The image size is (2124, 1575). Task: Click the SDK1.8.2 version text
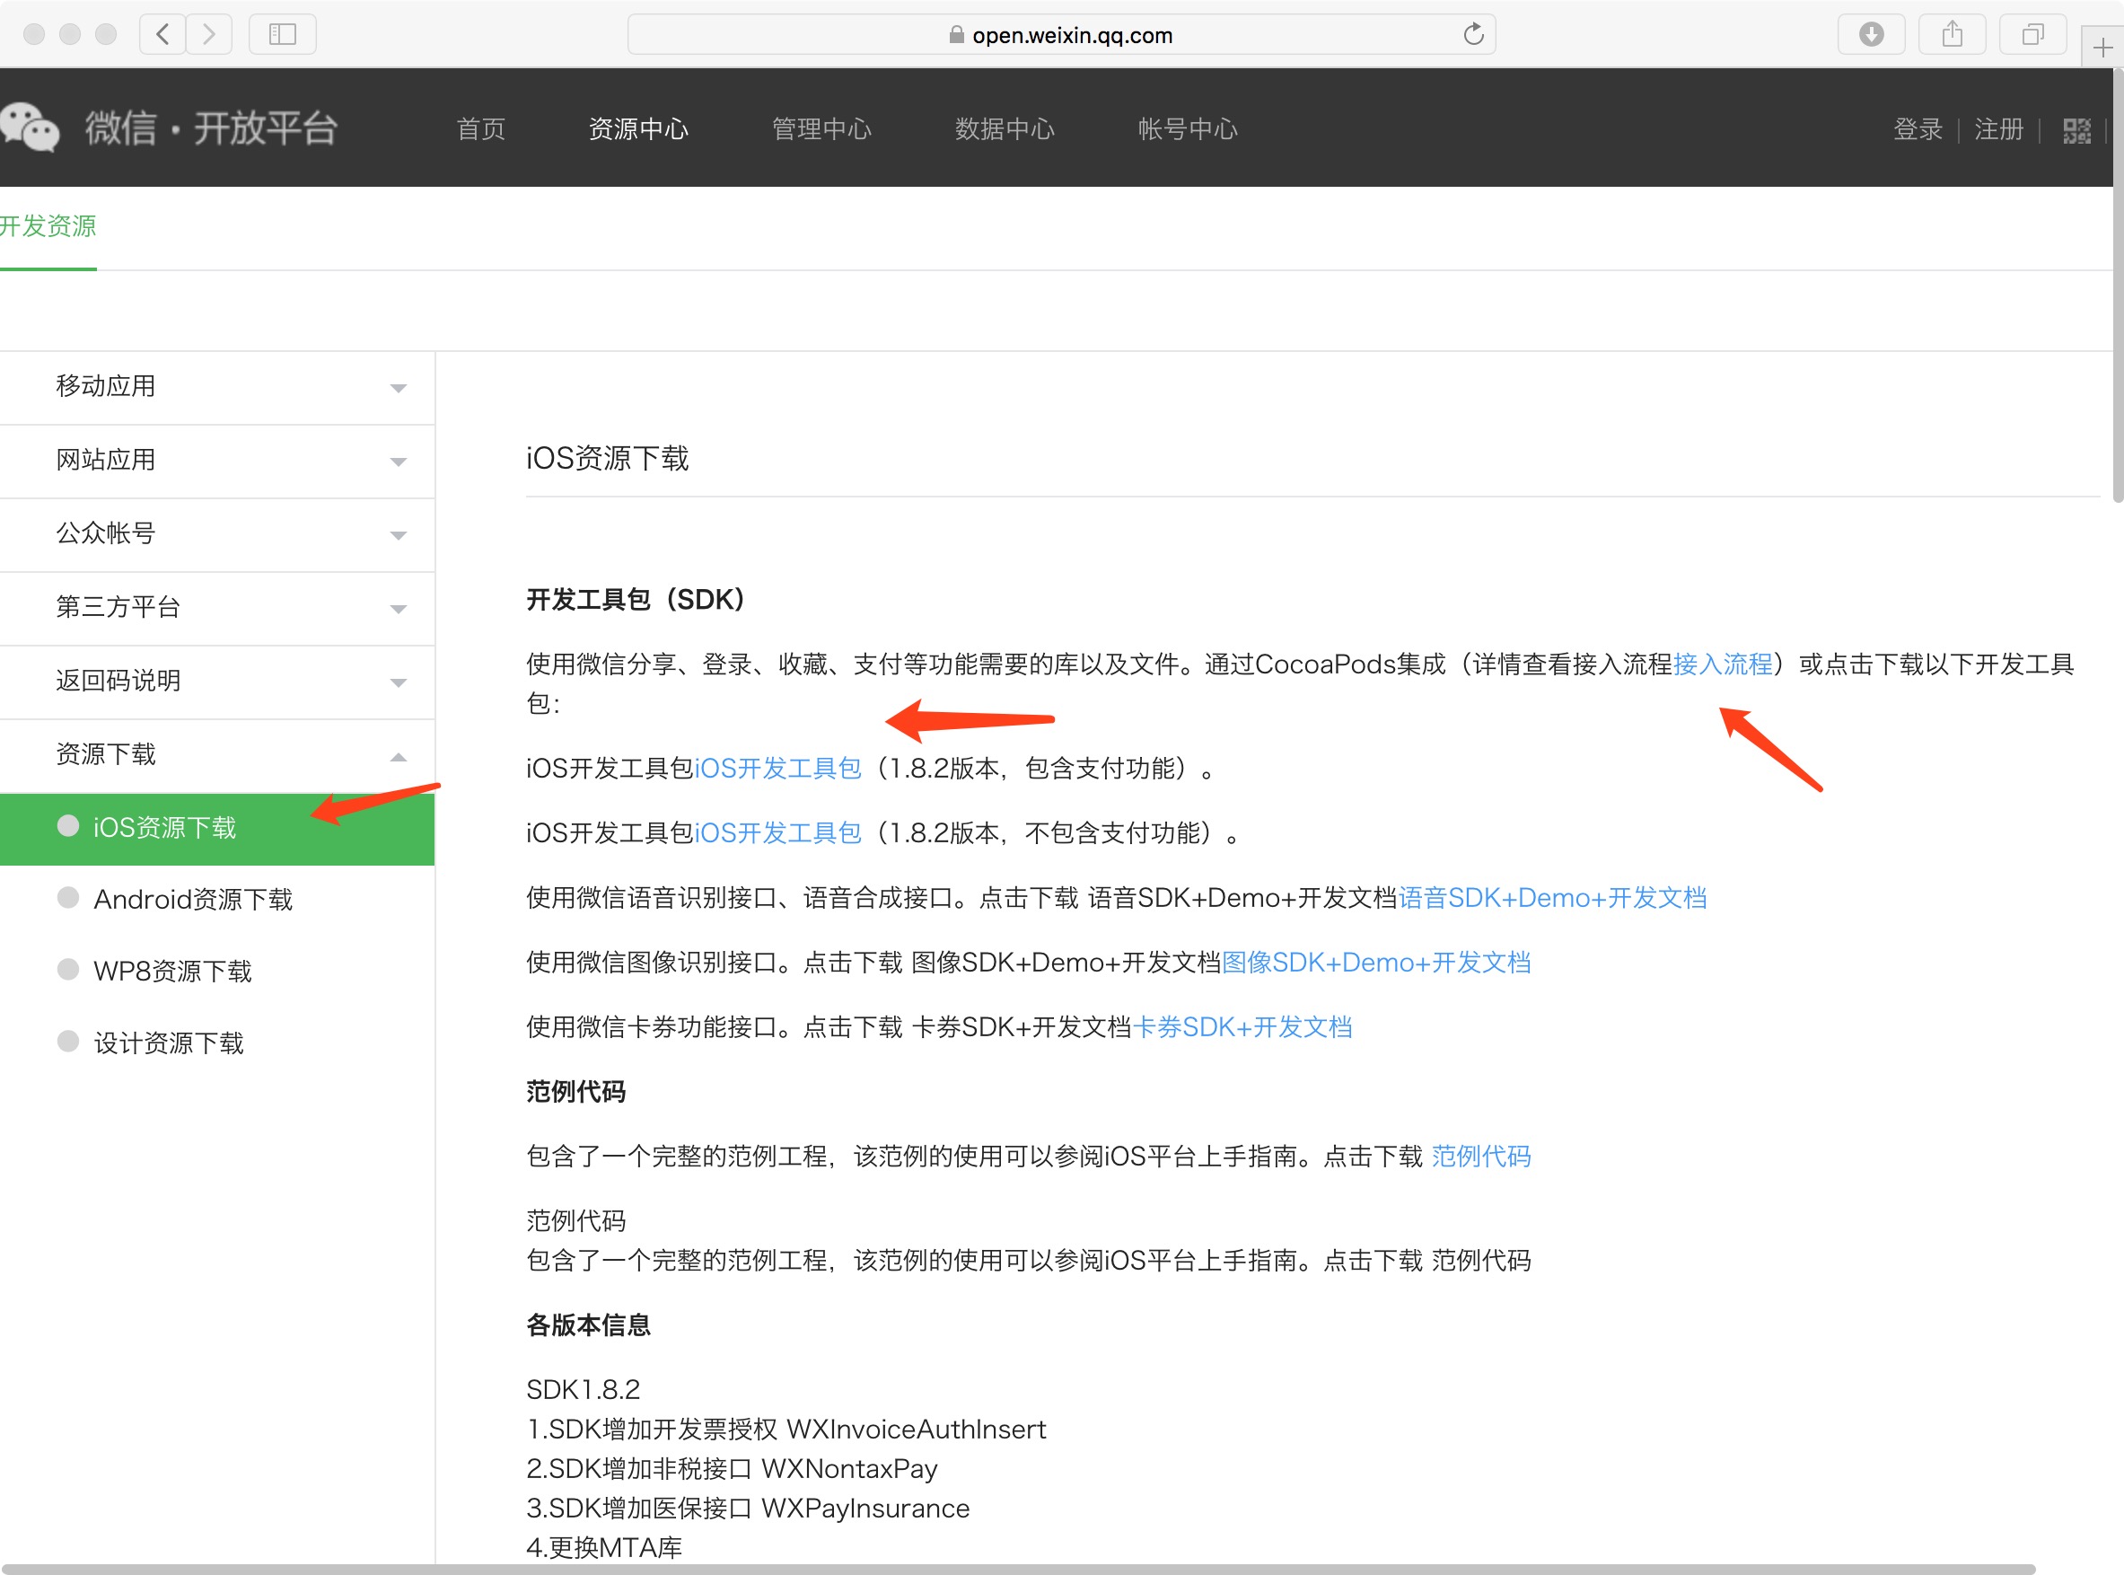(584, 1390)
